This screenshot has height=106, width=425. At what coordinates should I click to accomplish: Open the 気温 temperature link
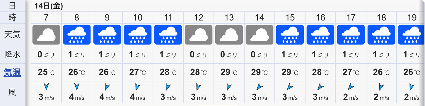tap(12, 72)
